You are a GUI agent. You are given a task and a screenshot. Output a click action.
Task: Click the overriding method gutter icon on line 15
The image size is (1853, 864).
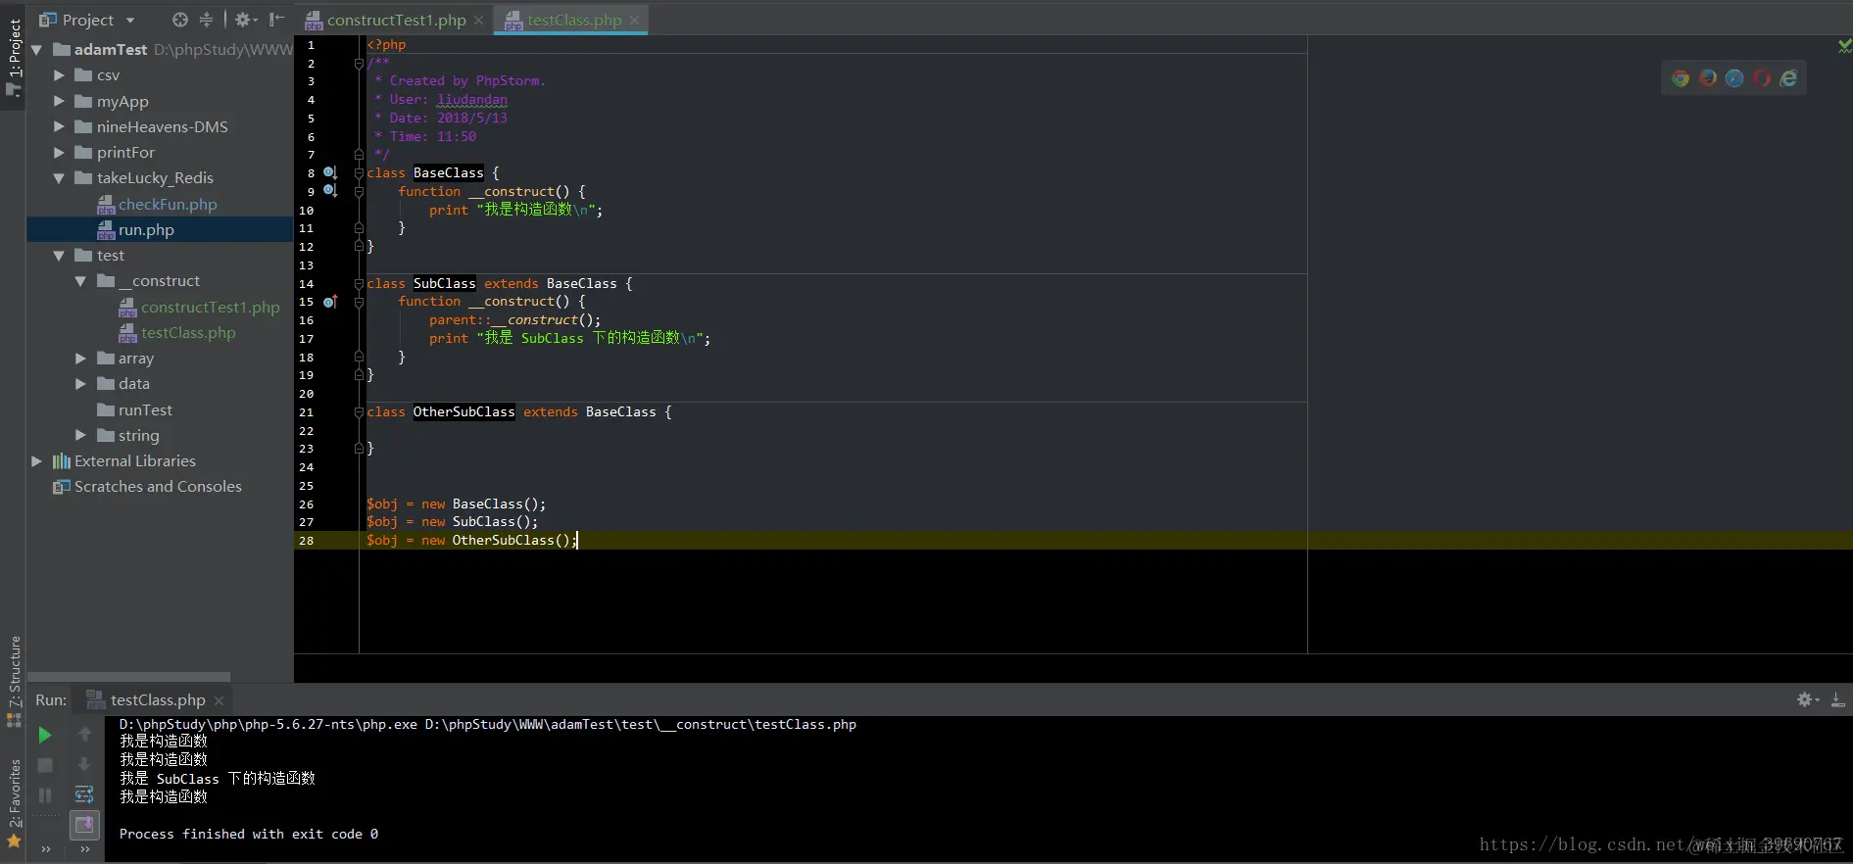pyautogui.click(x=330, y=302)
